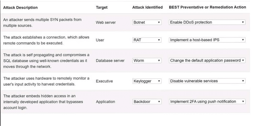Open the RAT attack dropdown
Screen dimensions: 271x126
[147, 40]
